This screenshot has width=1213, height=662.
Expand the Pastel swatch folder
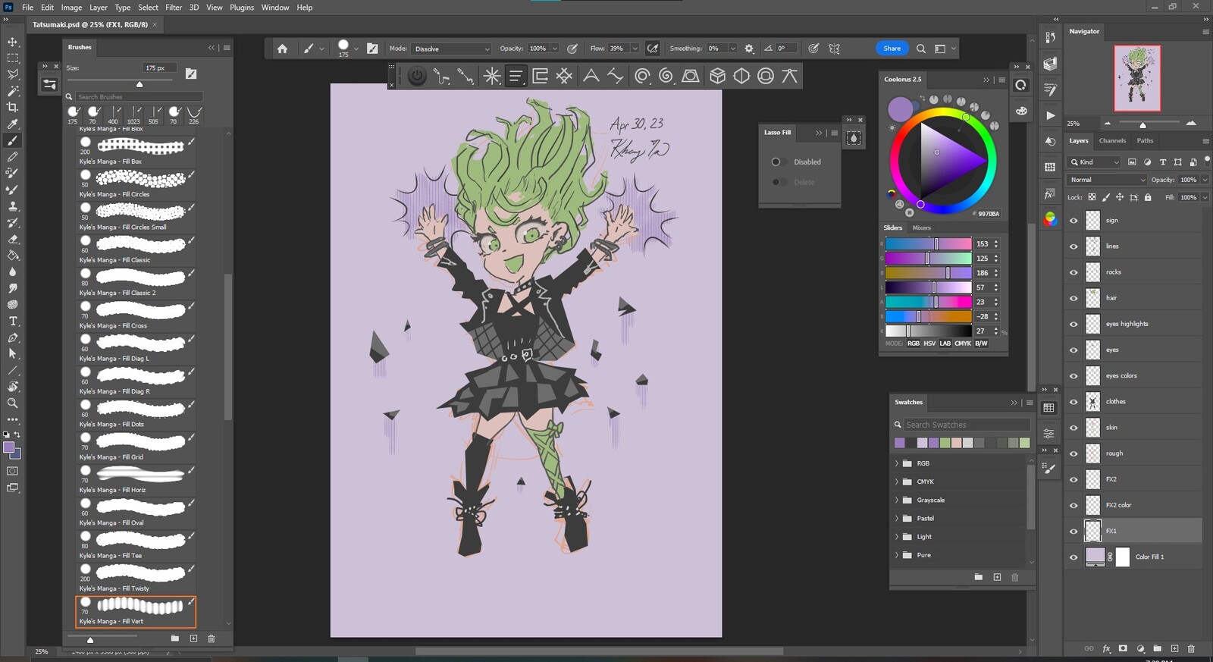click(897, 518)
